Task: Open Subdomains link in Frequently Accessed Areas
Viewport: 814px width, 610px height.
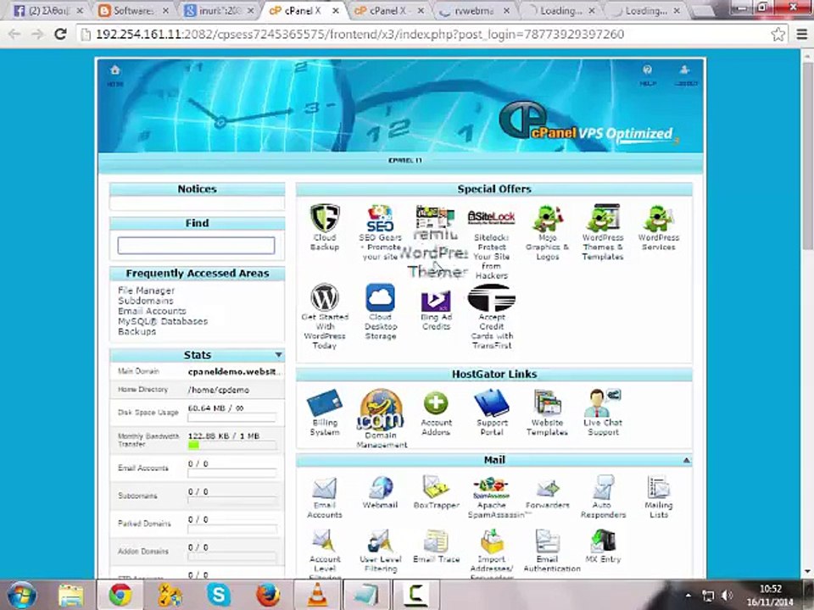Action: [x=145, y=301]
